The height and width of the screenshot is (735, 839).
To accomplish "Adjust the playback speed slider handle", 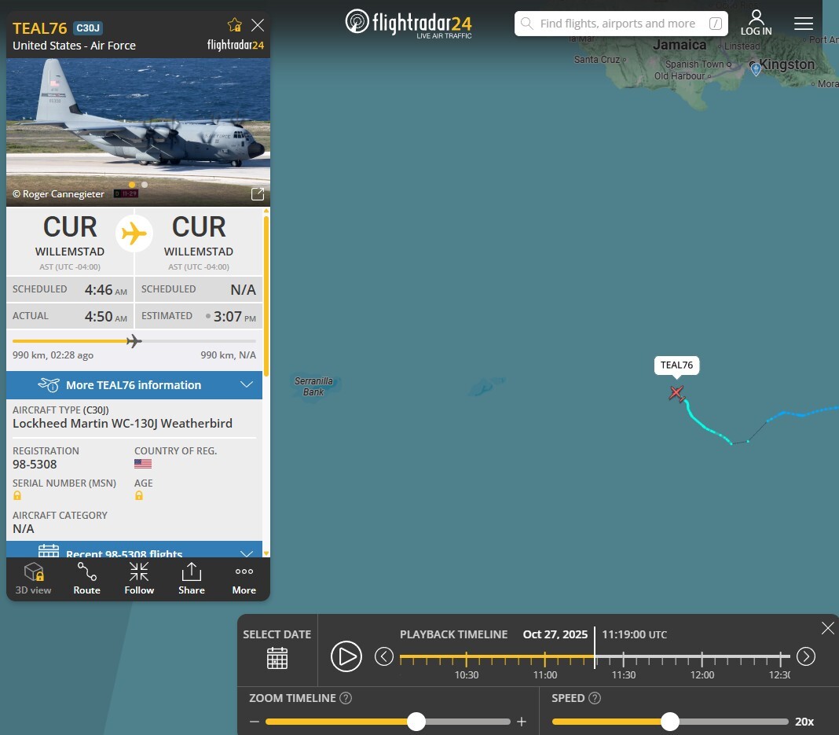I will click(x=669, y=722).
